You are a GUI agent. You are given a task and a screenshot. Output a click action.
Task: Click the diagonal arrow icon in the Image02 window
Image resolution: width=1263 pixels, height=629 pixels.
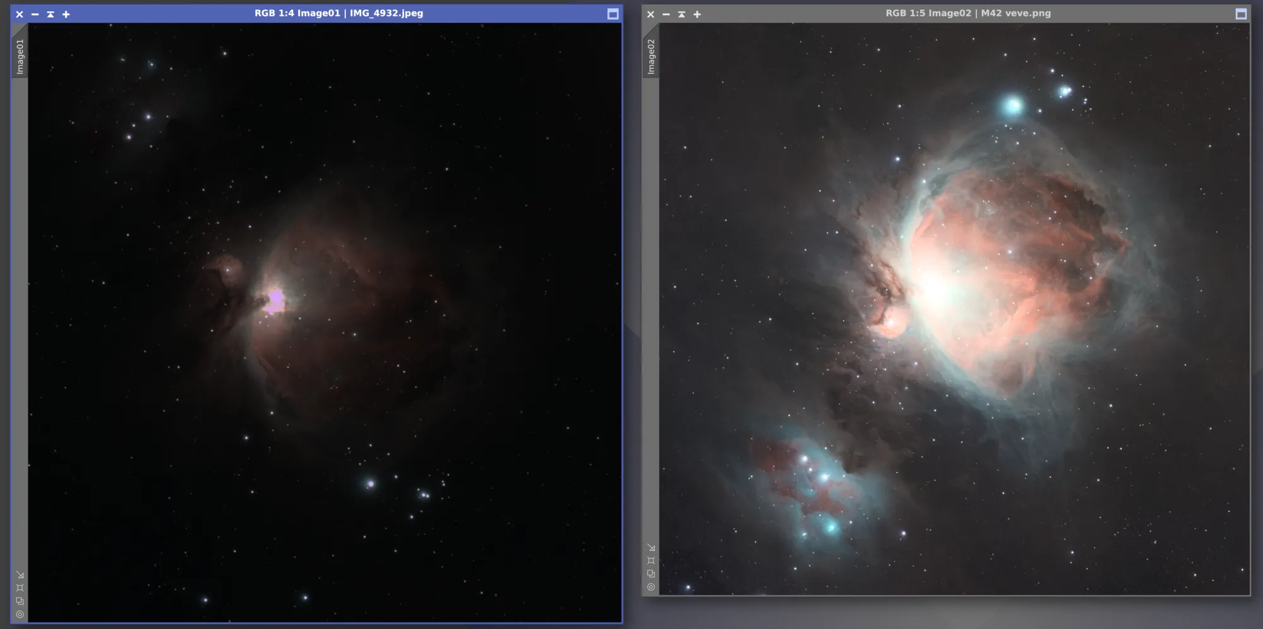(651, 548)
